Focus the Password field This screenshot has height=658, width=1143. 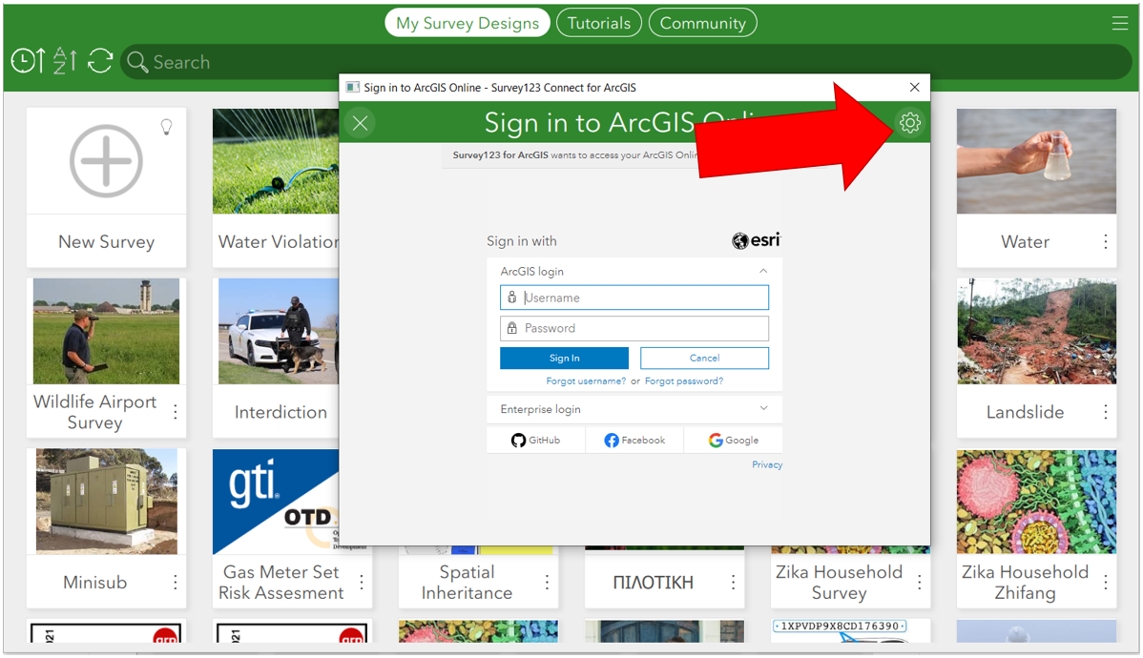634,328
